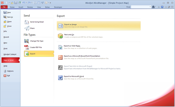175x107 pixels.
Task: Minimize the document window inside the ribbon bar
Action: (166, 7)
